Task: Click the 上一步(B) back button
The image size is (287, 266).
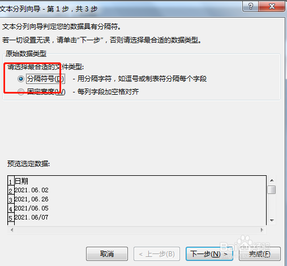Action: [157, 254]
